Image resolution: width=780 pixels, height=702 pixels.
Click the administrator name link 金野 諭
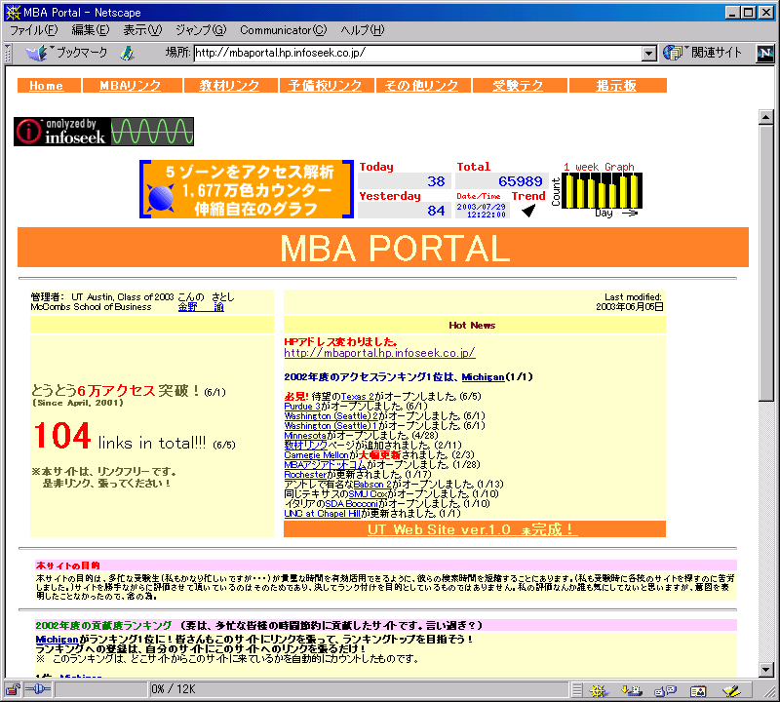(201, 307)
